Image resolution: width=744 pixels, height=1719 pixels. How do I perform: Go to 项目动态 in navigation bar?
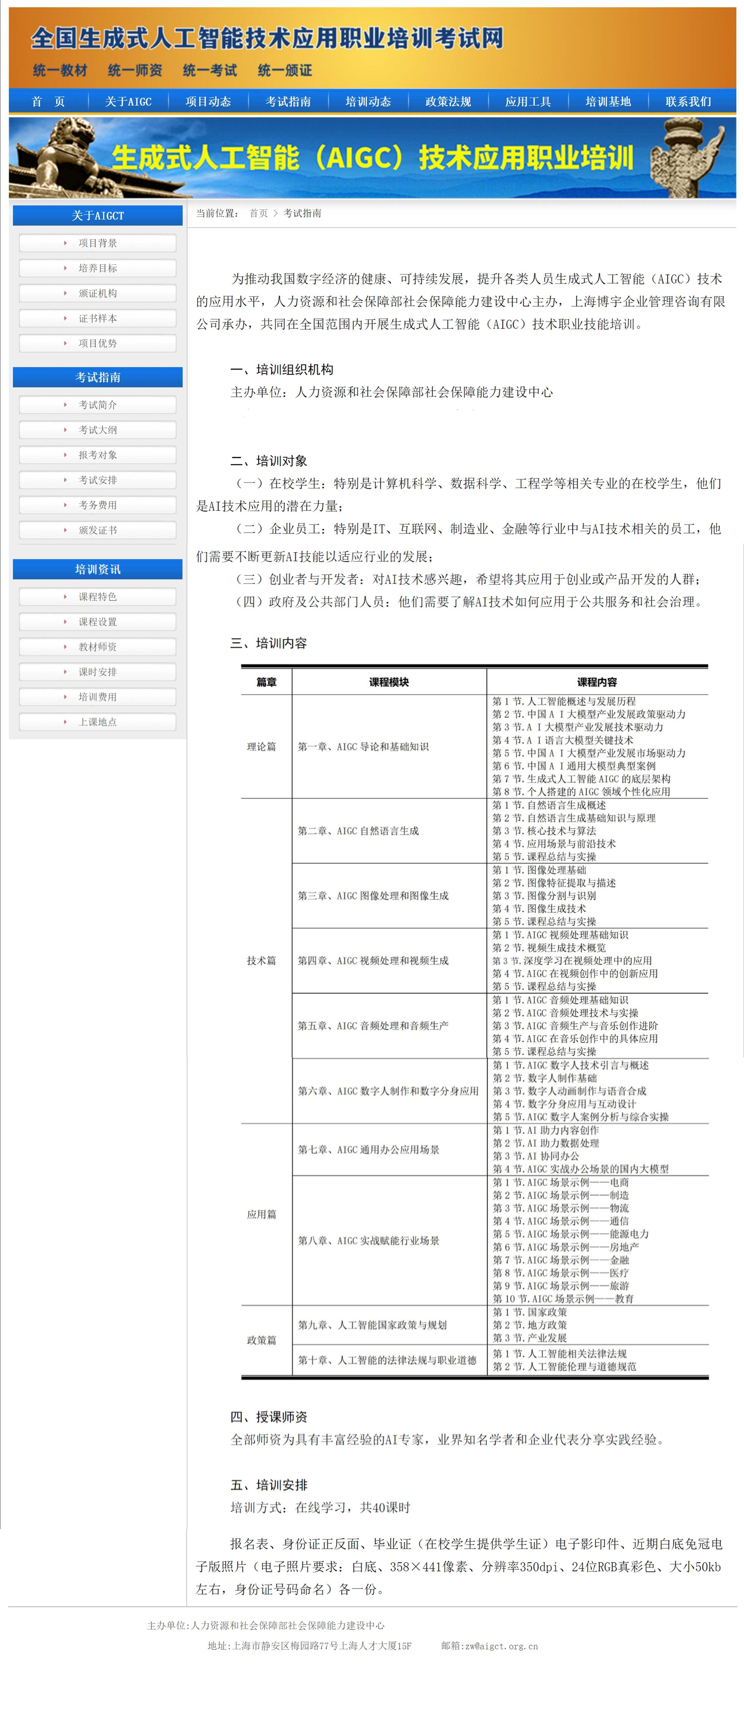tap(208, 101)
